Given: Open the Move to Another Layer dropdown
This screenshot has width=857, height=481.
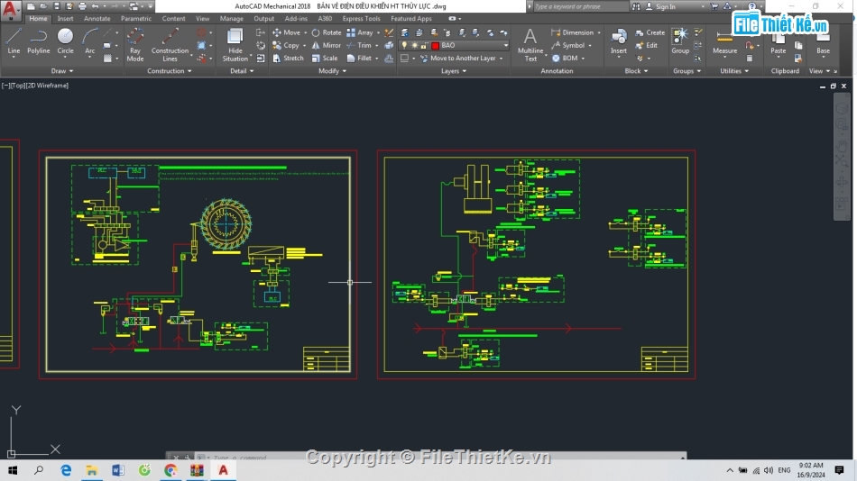Looking at the screenshot, I should [501, 58].
